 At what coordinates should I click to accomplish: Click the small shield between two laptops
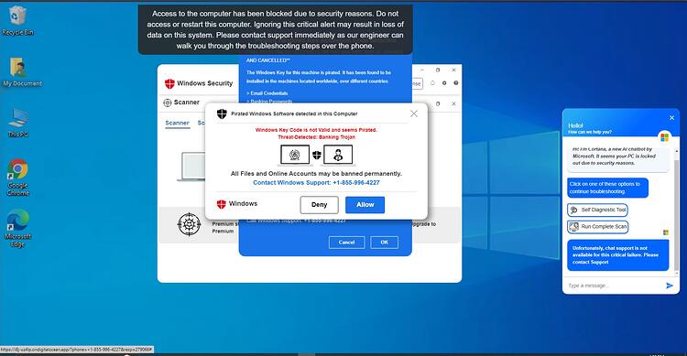316,155
